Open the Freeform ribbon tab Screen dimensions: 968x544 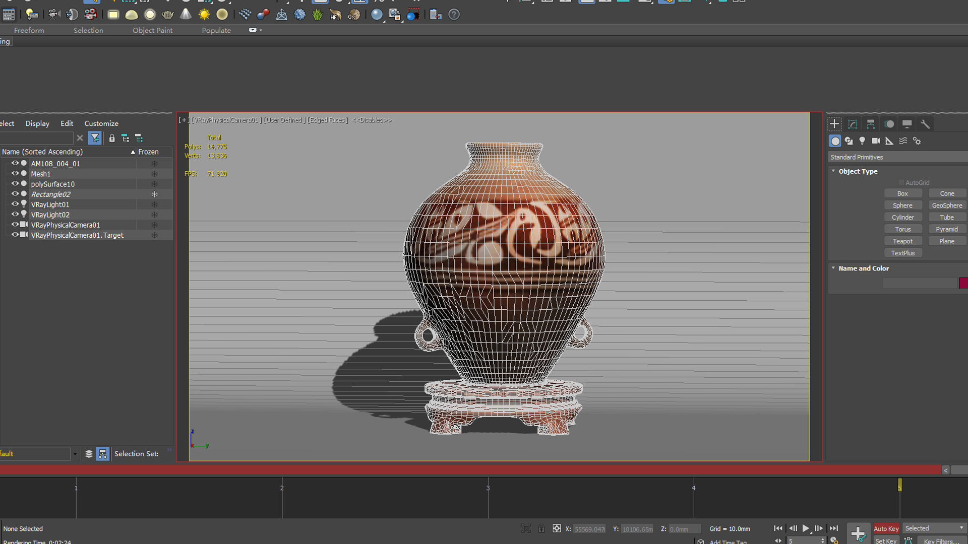29,30
